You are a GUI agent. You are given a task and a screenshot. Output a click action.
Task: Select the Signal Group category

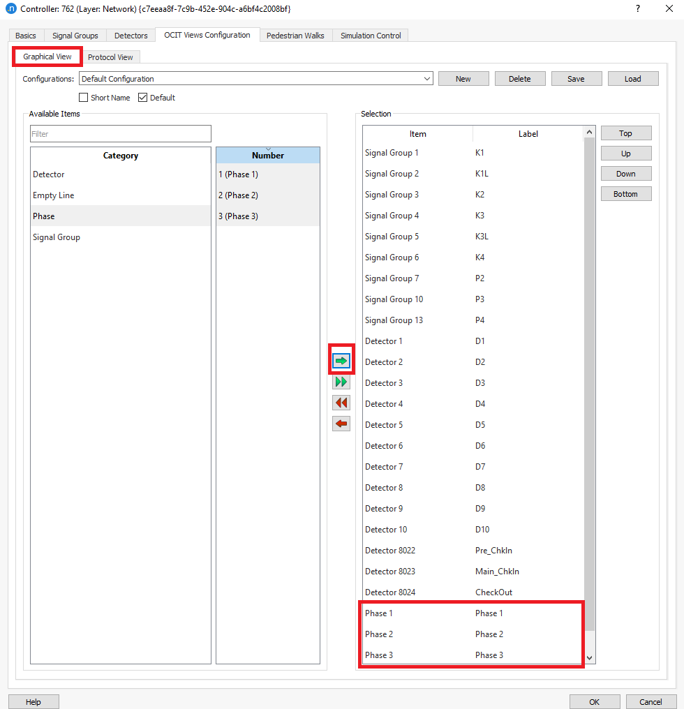click(57, 237)
